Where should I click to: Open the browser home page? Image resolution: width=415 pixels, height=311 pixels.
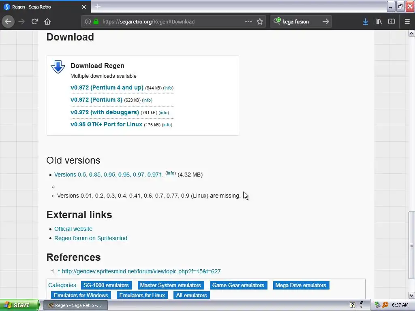click(47, 22)
